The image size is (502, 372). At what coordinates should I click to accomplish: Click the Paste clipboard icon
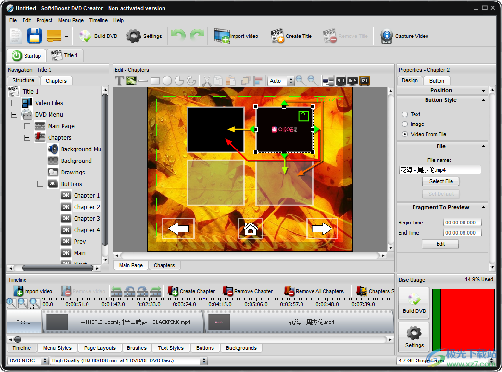coord(230,81)
